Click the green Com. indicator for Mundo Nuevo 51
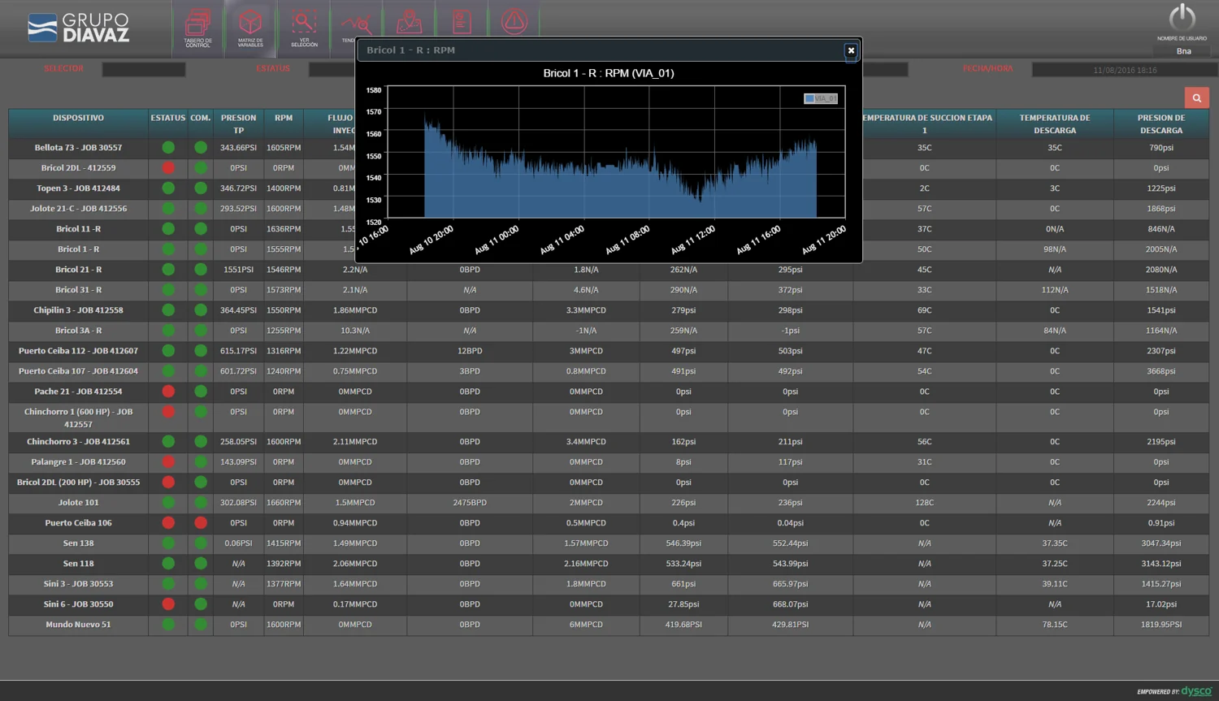This screenshot has width=1219, height=701. point(201,625)
